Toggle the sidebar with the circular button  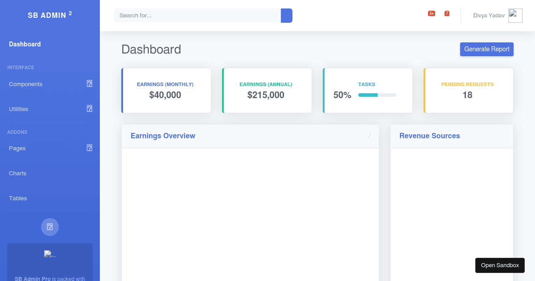point(50,227)
